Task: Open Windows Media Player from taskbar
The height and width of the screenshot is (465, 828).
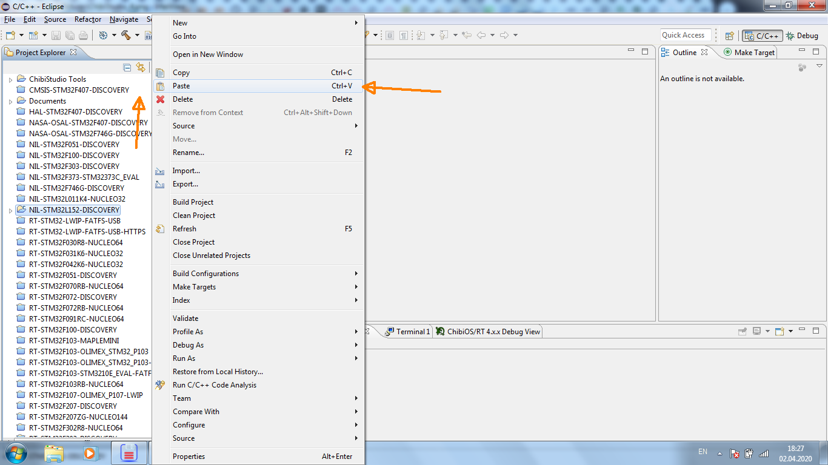Action: tap(90, 452)
